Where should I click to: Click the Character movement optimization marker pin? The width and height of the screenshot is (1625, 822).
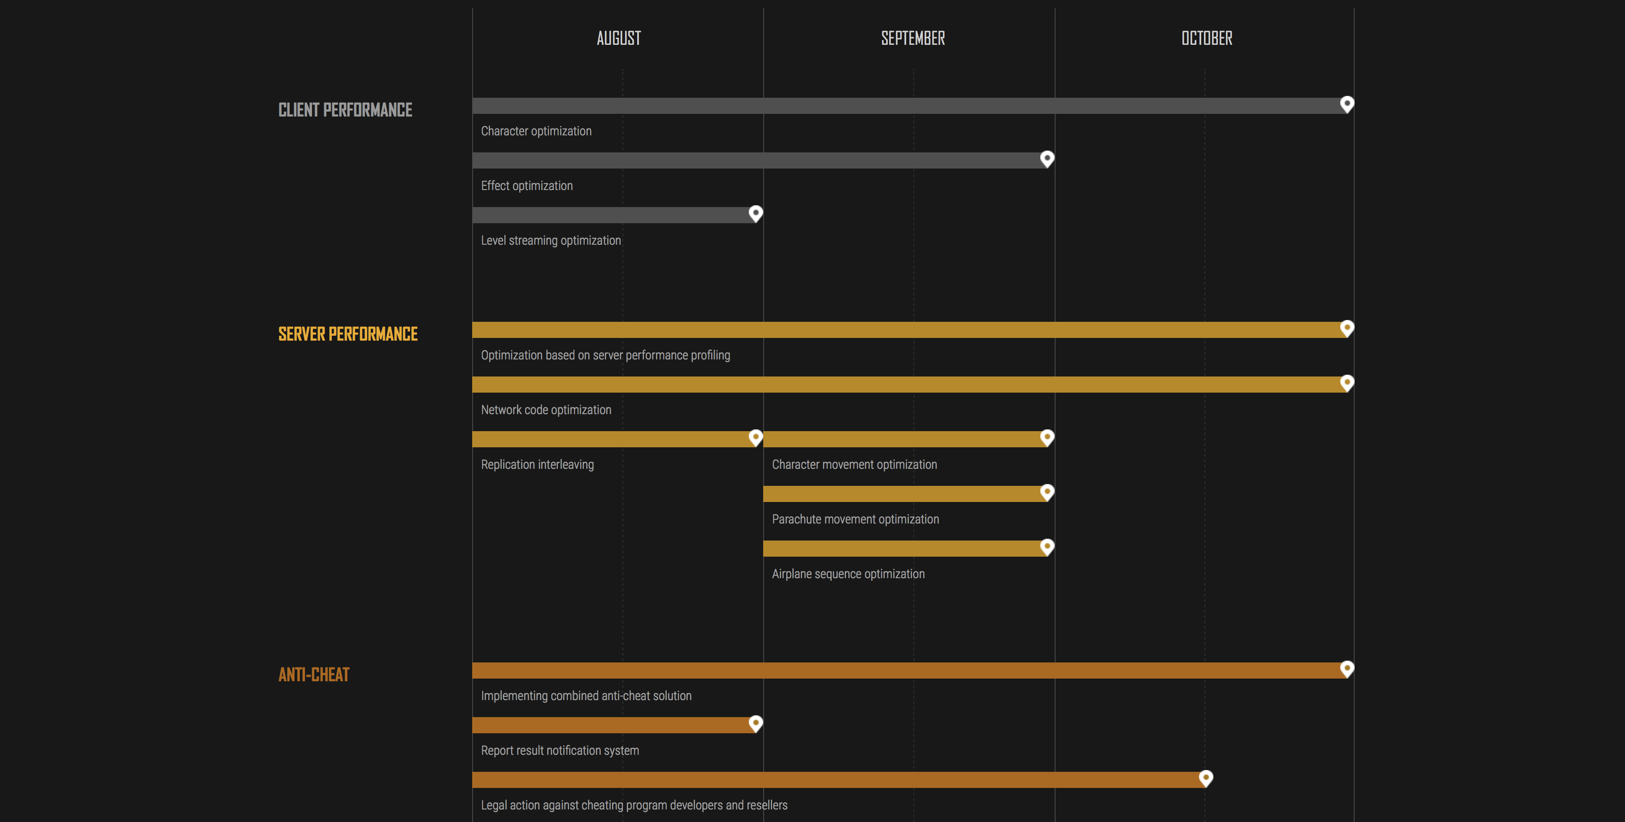point(1047,437)
